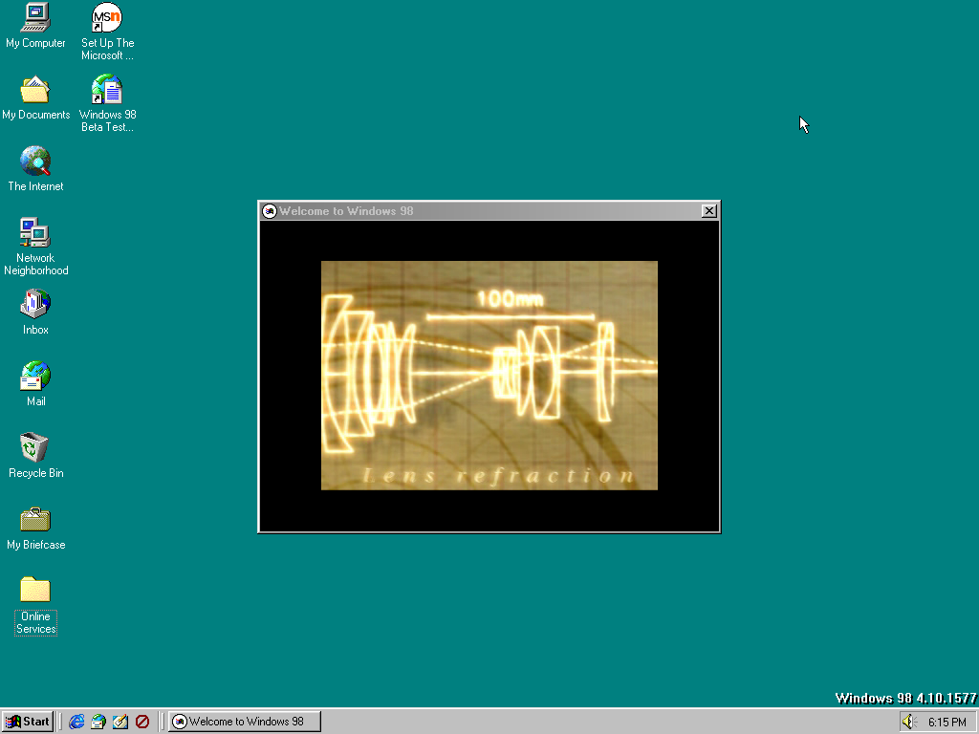Click the Lens refraction video frame
979x734 pixels.
[x=489, y=375]
